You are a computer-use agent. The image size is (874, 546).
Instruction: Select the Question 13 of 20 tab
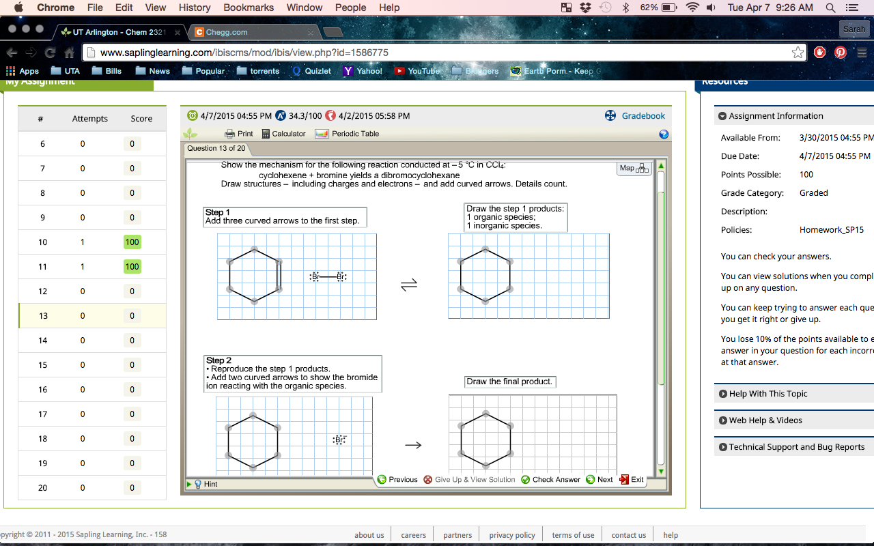pos(216,149)
